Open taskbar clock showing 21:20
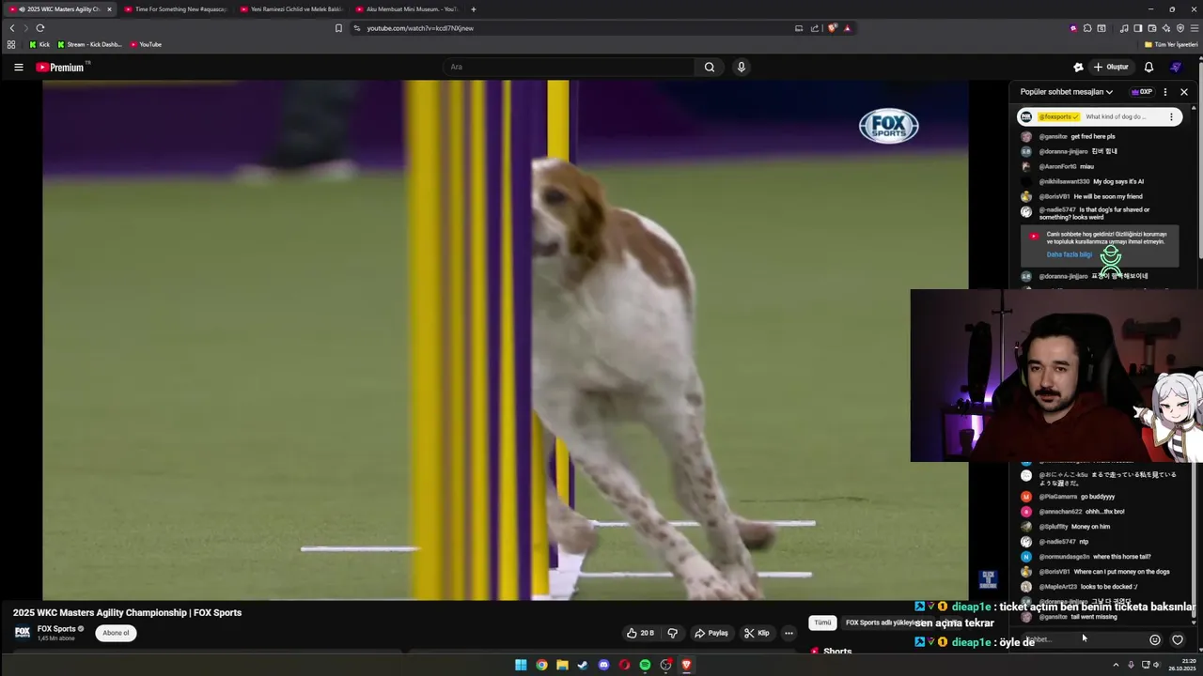 coord(1182,665)
